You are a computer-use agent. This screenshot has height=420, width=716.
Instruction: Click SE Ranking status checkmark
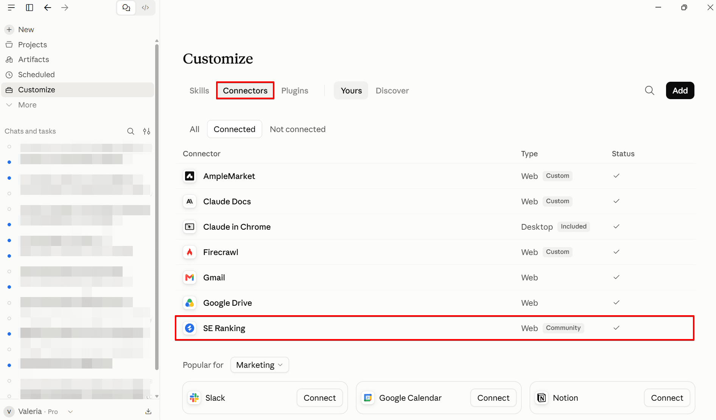(x=616, y=328)
